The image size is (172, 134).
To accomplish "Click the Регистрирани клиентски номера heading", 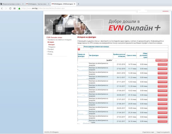I will [x=96, y=47].
